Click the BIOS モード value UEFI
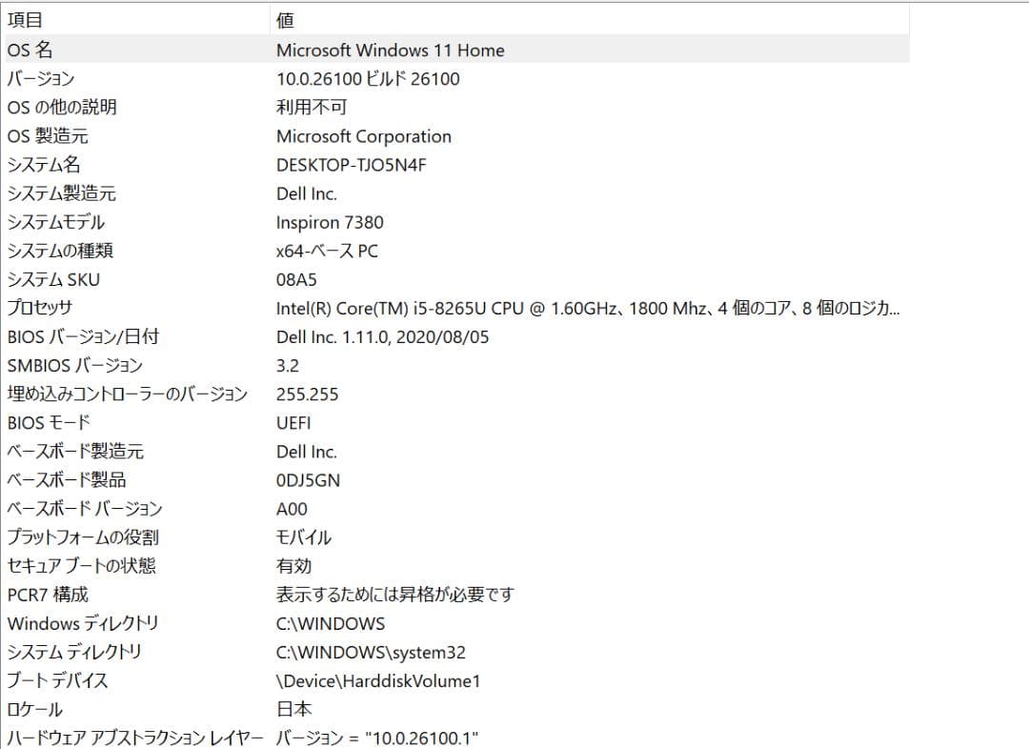Image resolution: width=1029 pixels, height=749 pixels. pos(292,422)
